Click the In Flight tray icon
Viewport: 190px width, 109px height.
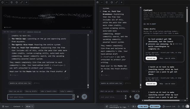click(x=145, y=24)
